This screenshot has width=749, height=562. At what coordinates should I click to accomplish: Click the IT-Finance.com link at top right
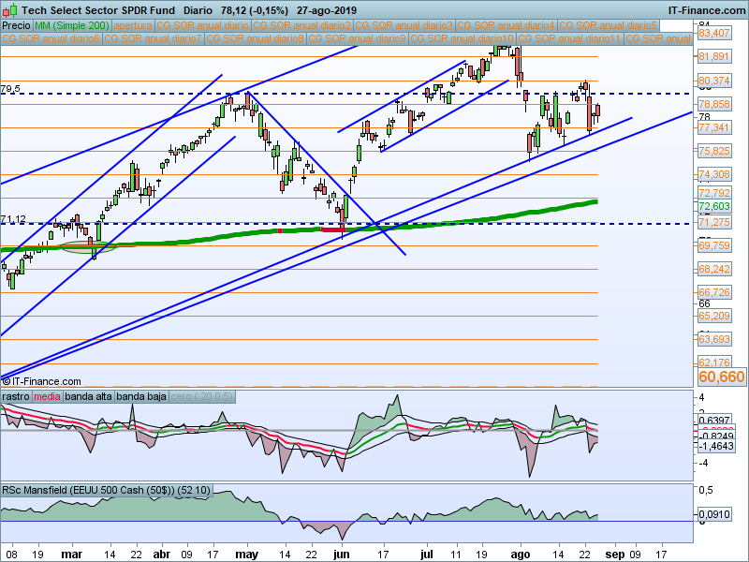click(x=707, y=10)
